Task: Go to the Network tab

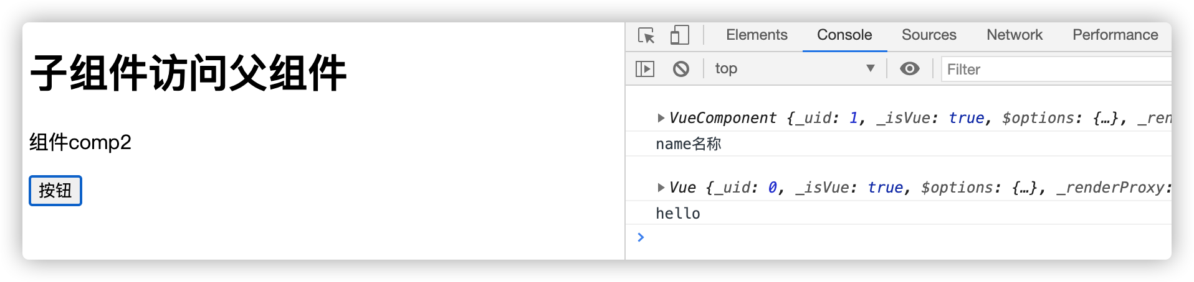Action: [1014, 35]
